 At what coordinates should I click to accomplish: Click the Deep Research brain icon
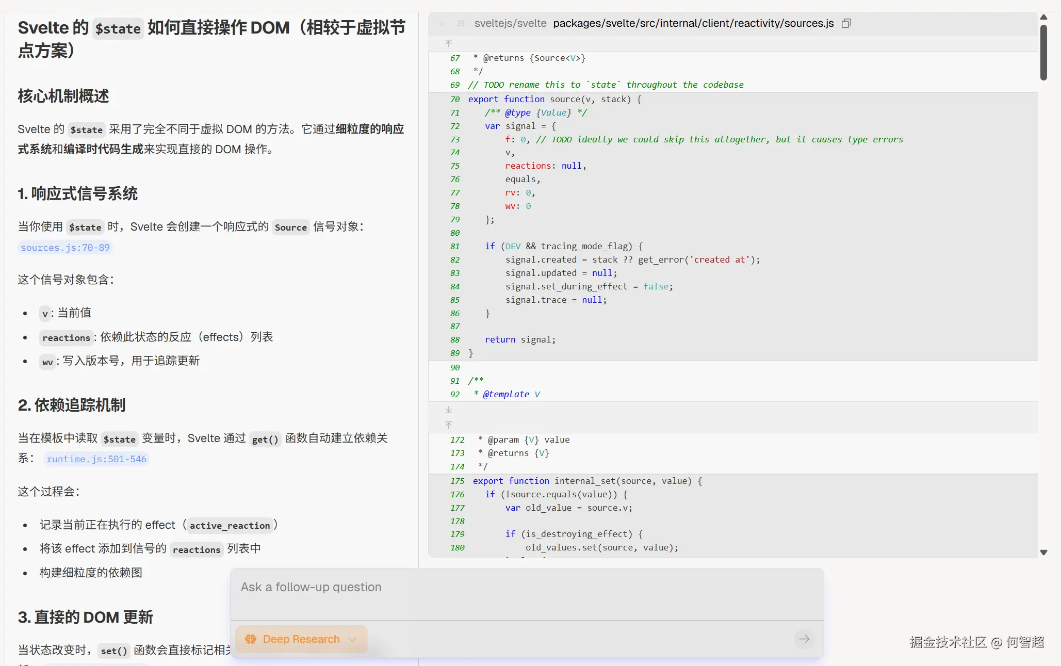(251, 639)
